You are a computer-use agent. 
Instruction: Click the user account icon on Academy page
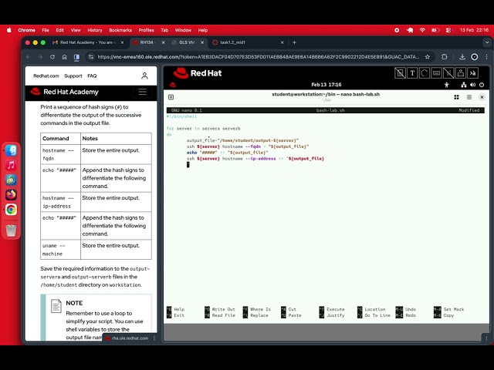pyautogui.click(x=144, y=76)
